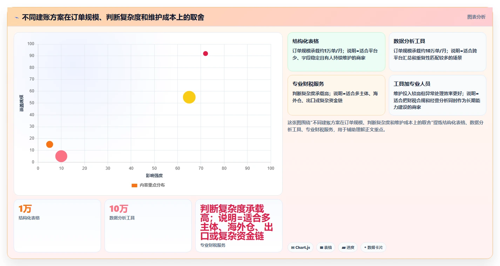Click the y-axis tick label 40
This screenshot has width=500, height=266.
32,115
